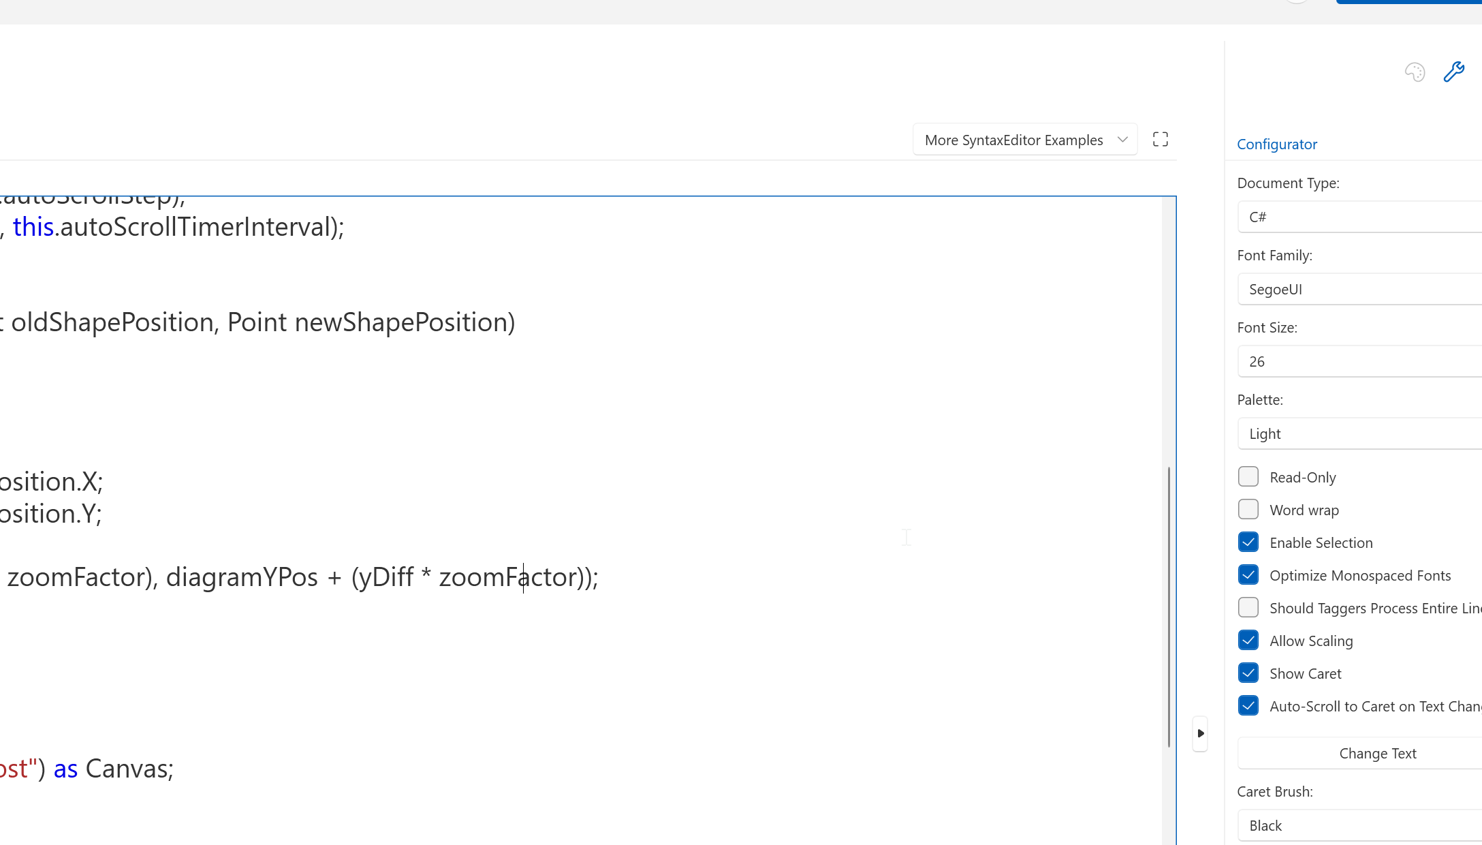Viewport: 1482px width, 845px height.
Task: Toggle the Show Caret checkbox
Action: click(1248, 673)
